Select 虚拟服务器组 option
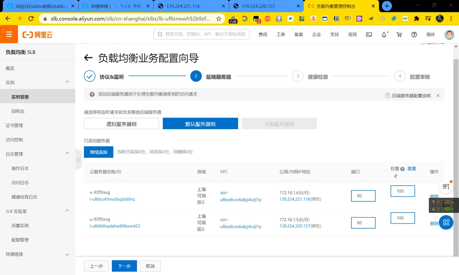Screen dimensions: 459x275 point(121,124)
